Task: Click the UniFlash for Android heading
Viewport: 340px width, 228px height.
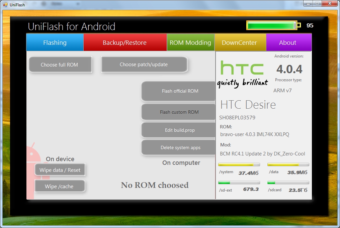Action: [71, 27]
